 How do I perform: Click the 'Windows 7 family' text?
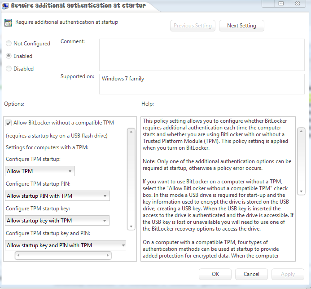pos(123,79)
